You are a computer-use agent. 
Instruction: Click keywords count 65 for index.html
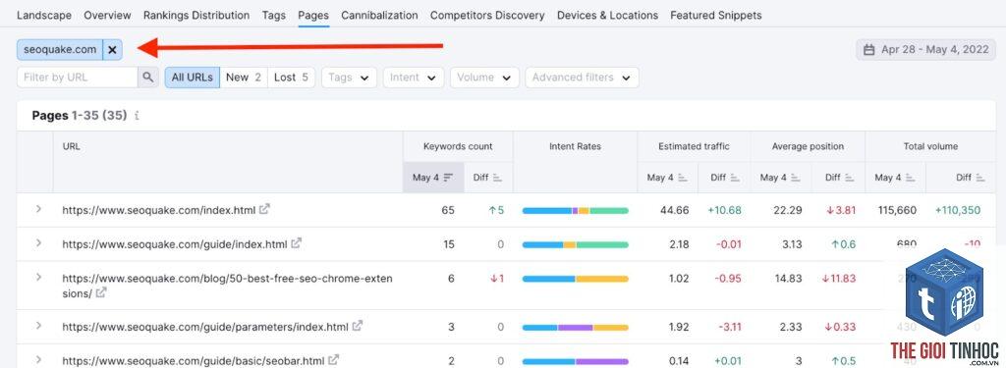pos(448,210)
